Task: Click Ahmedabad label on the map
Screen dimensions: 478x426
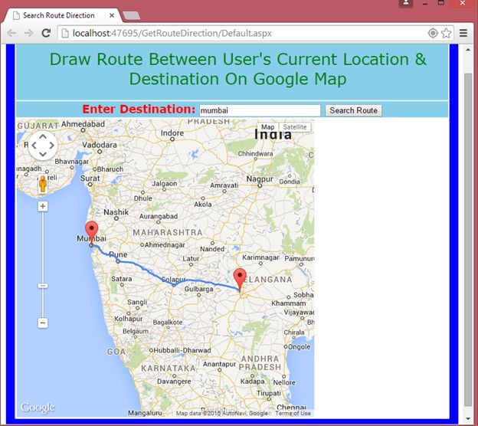Action: click(83, 124)
